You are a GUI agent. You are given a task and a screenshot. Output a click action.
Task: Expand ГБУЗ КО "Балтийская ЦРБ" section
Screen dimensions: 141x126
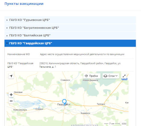coord(70,35)
